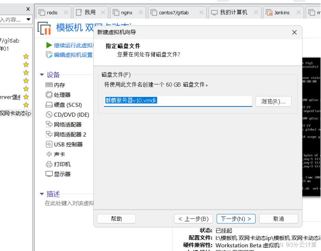Click the 麒麟服务器v10.vmdk file name field
This screenshot has height=251, width=321.
(178, 101)
